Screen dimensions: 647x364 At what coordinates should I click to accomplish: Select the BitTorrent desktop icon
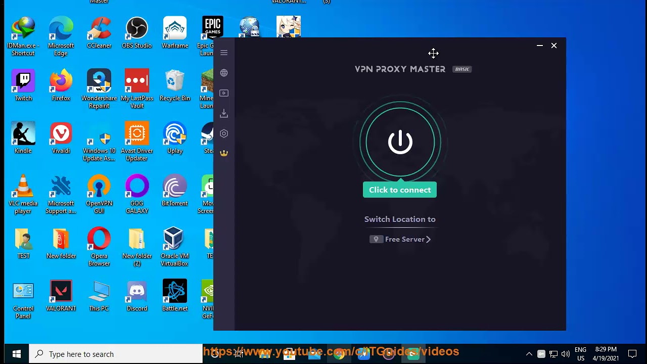175,191
